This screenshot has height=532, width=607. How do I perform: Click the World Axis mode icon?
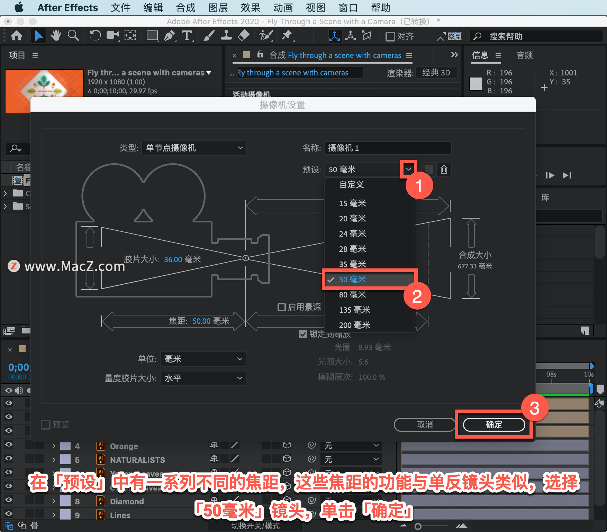351,36
